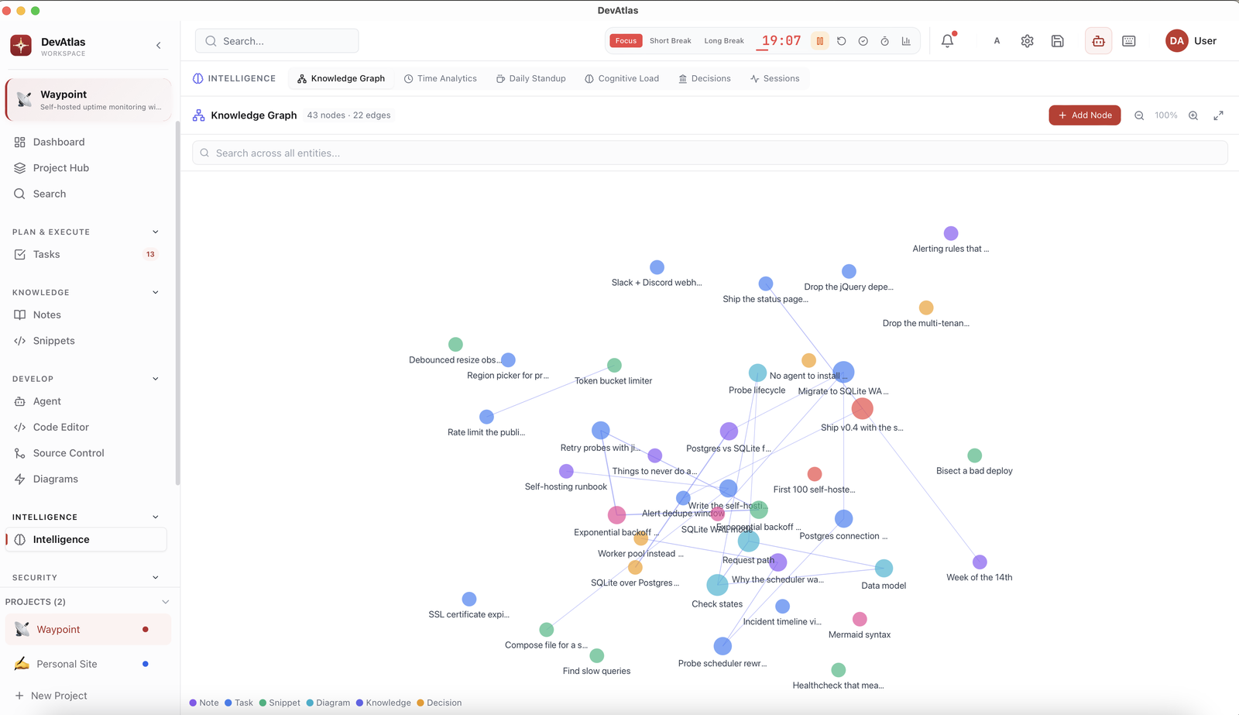Click the stopwatch icon in timer bar
The width and height of the screenshot is (1239, 715).
[884, 41]
